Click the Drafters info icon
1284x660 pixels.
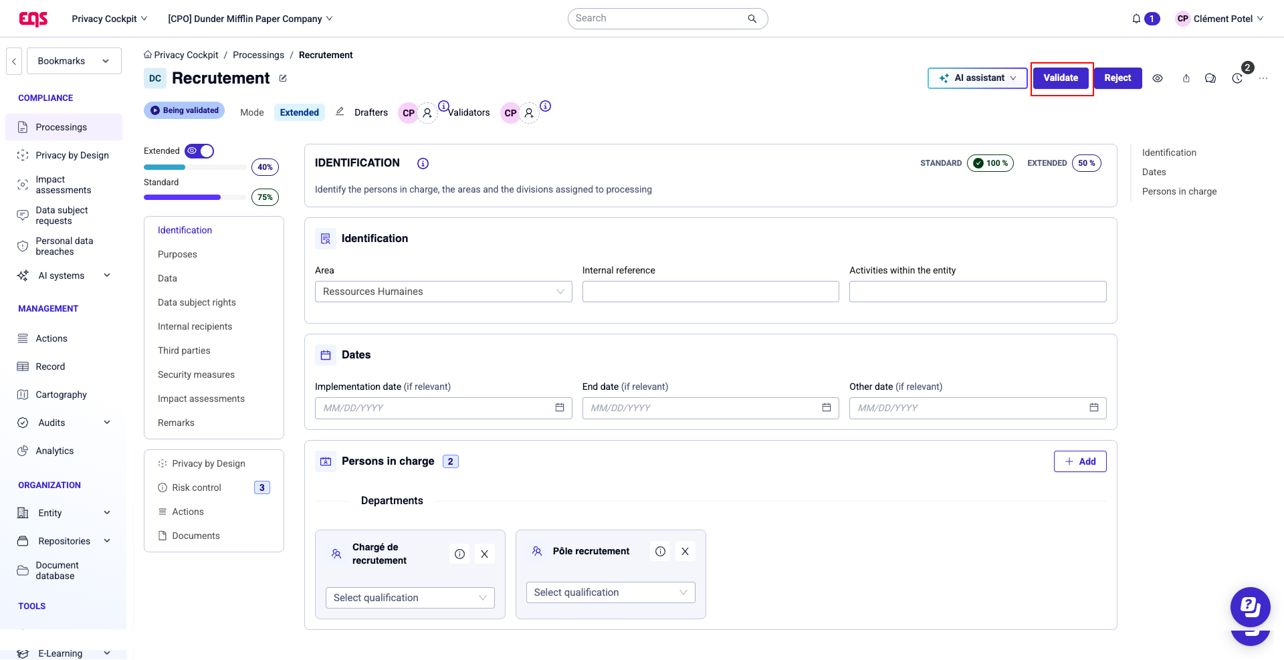click(443, 106)
